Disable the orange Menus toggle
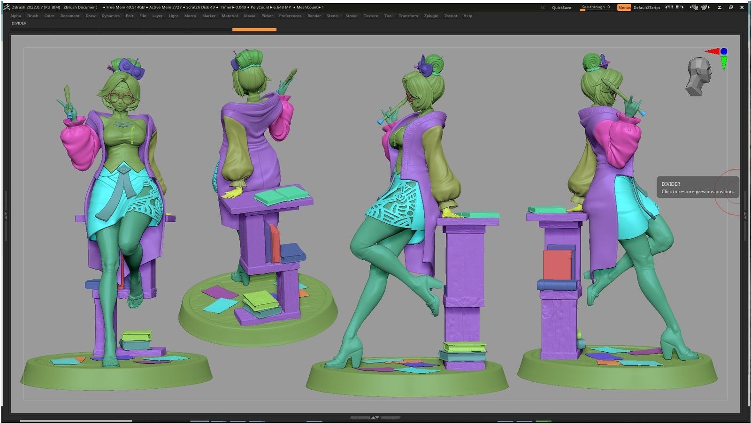Viewport: 751px width, 423px height. (x=625, y=8)
